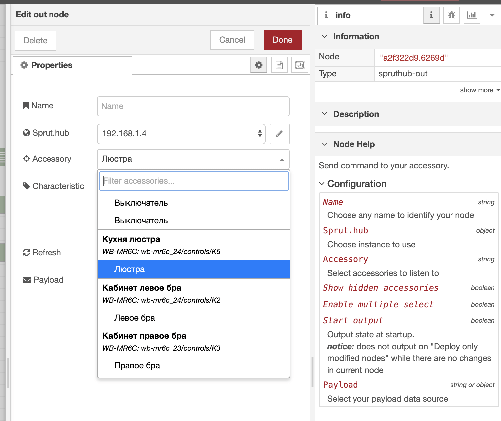This screenshot has width=501, height=421.
Task: Open node settings gear icon
Action: (x=259, y=65)
